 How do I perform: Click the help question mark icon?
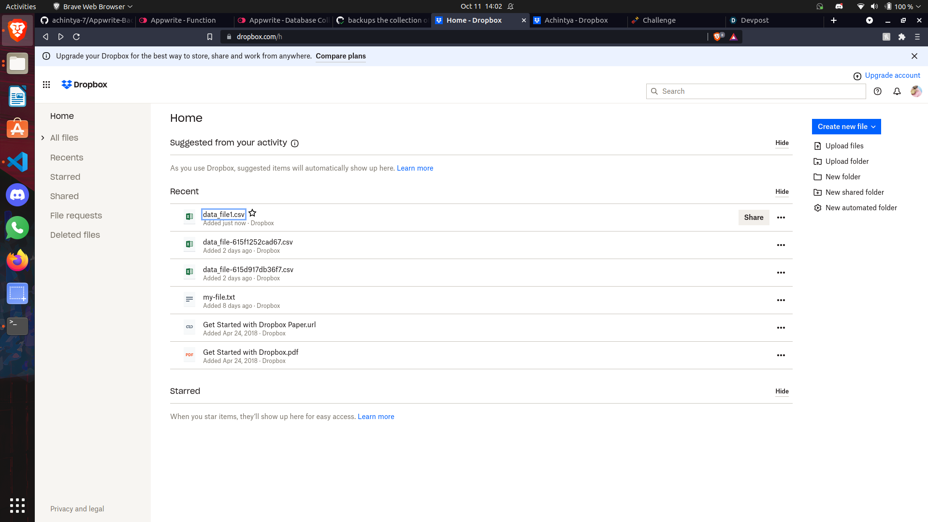click(878, 91)
